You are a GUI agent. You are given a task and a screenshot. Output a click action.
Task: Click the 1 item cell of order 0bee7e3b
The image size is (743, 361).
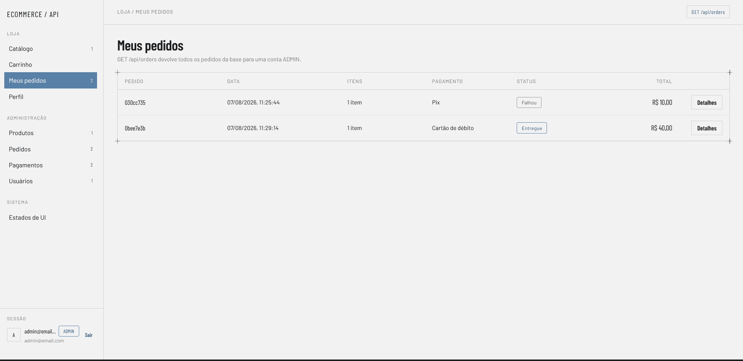click(354, 128)
